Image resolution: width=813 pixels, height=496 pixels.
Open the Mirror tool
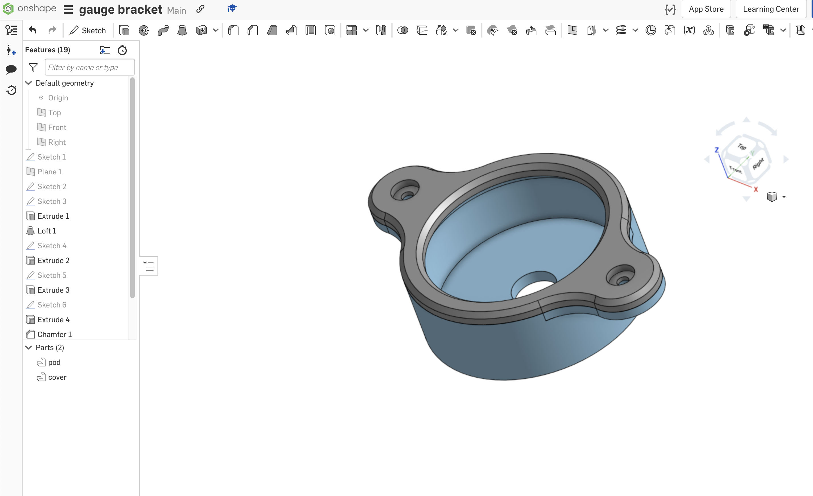tap(381, 30)
